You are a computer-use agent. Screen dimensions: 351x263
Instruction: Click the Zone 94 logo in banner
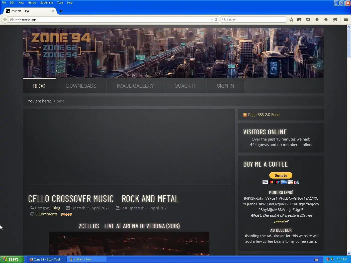(61, 45)
